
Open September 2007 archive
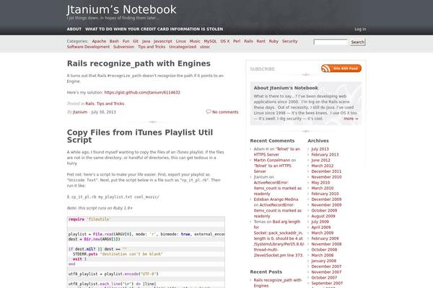click(327, 283)
